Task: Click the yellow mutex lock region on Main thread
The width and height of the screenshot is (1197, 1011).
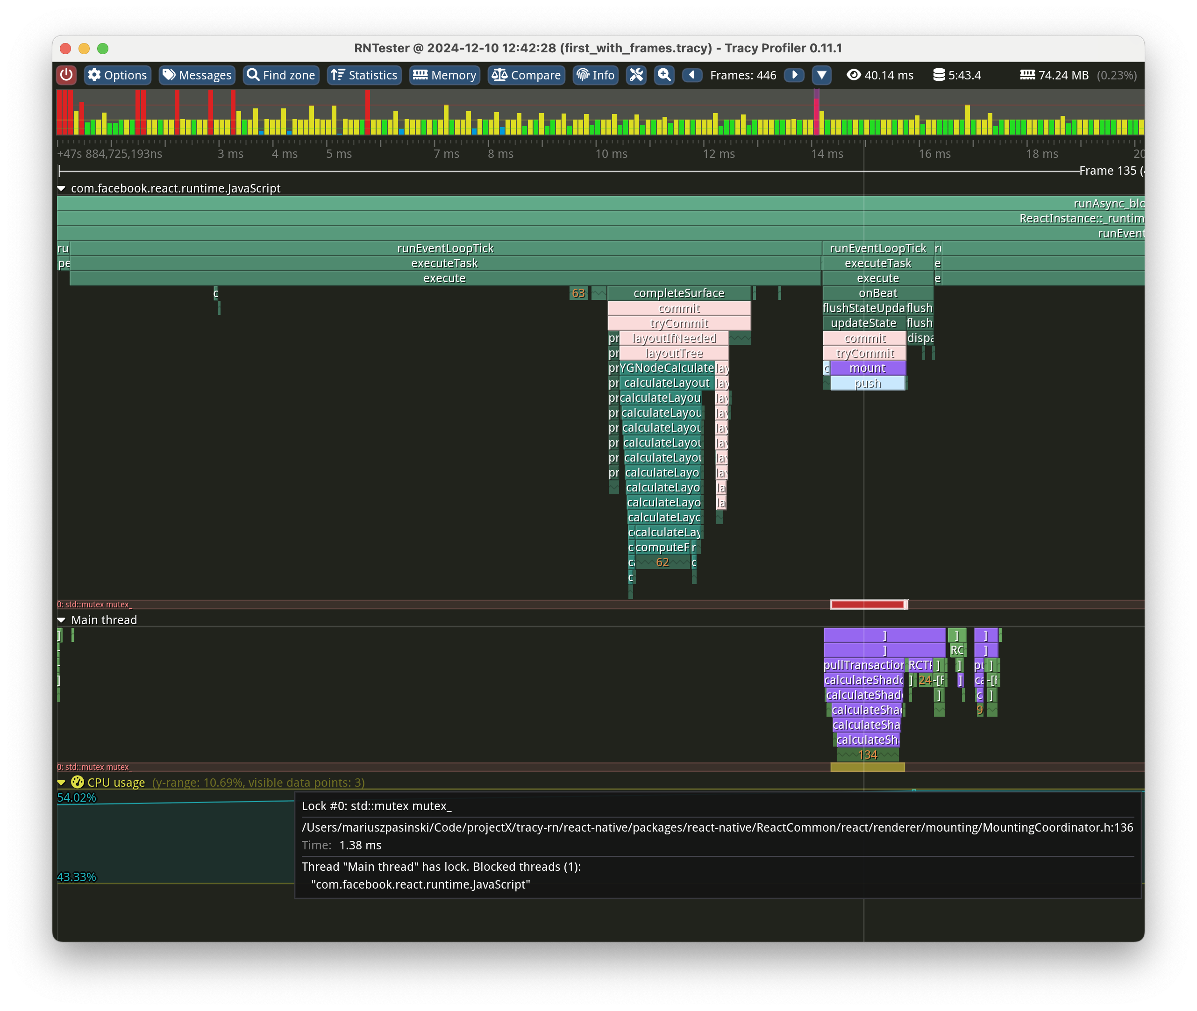Action: tap(868, 767)
